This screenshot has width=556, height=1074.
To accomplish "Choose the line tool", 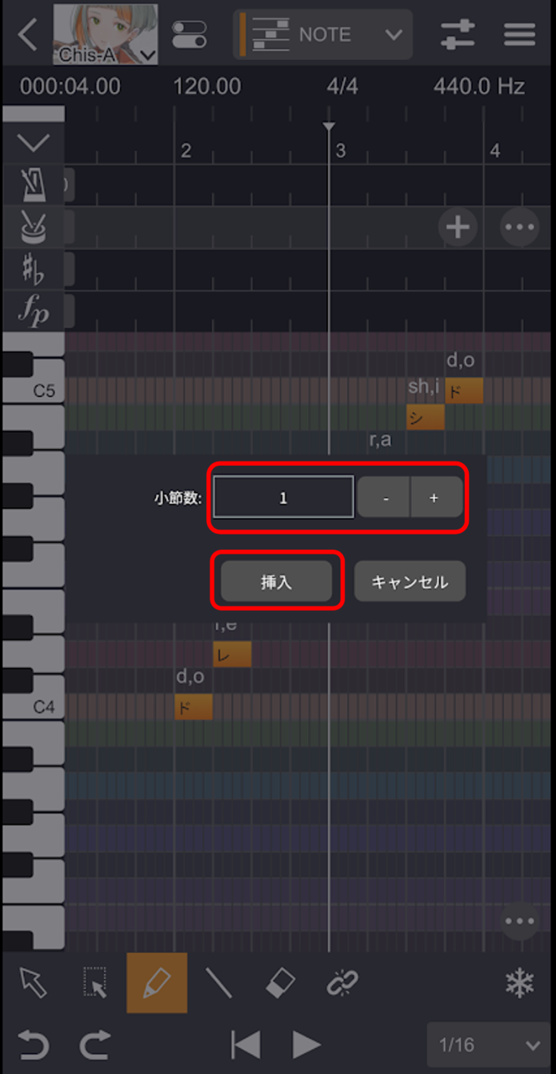I will point(218,983).
